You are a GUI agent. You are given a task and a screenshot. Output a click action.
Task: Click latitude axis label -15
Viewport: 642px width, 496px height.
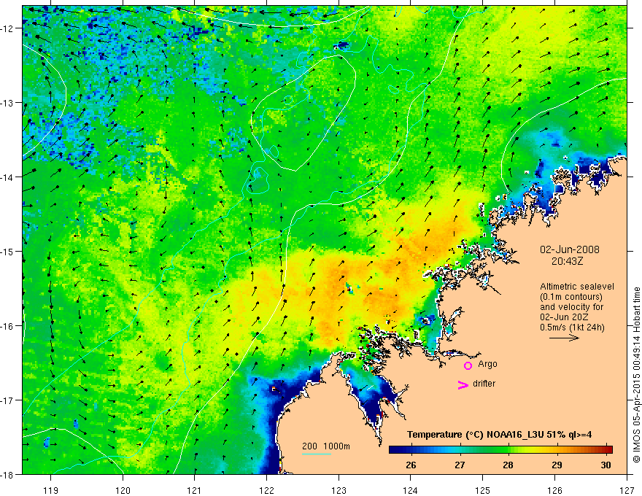click(7, 251)
